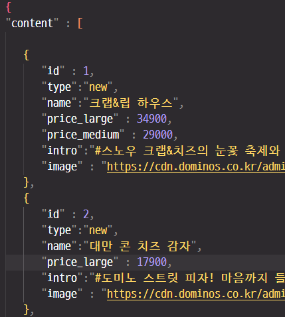This screenshot has width=285, height=317.
Task: Click the "content" key text
Action: coord(32,23)
